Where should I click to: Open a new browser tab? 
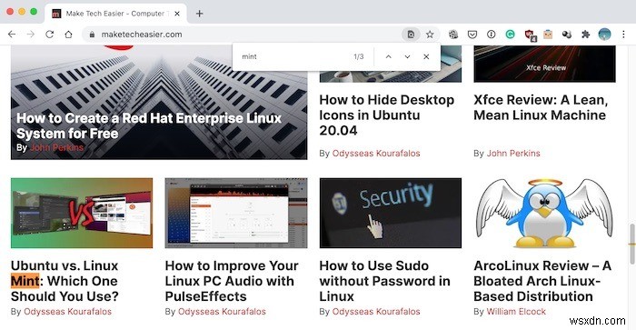pyautogui.click(x=199, y=14)
